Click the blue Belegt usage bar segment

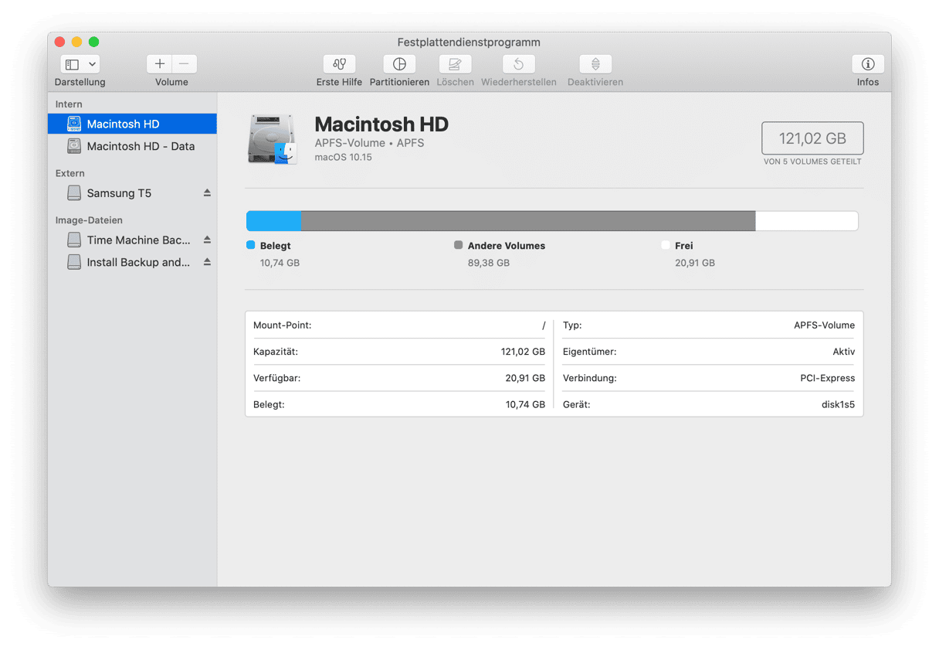click(273, 221)
